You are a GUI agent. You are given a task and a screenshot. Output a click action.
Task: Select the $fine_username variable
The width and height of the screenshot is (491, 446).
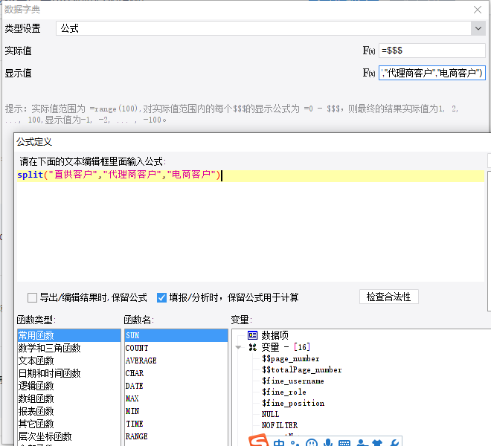point(293,381)
